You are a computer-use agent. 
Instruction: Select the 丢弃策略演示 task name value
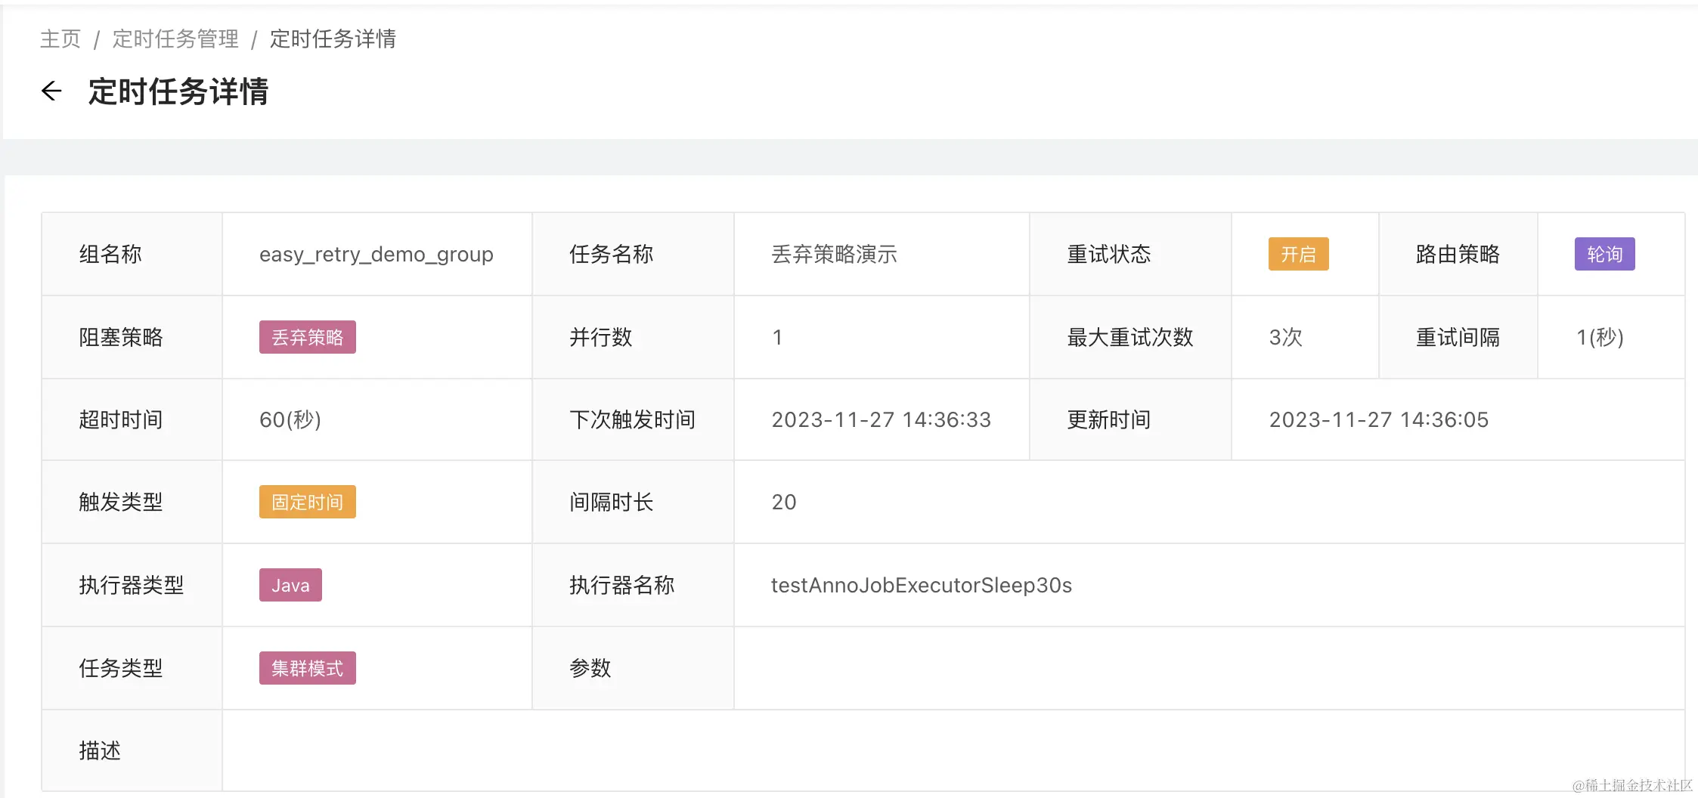pyautogui.click(x=834, y=254)
